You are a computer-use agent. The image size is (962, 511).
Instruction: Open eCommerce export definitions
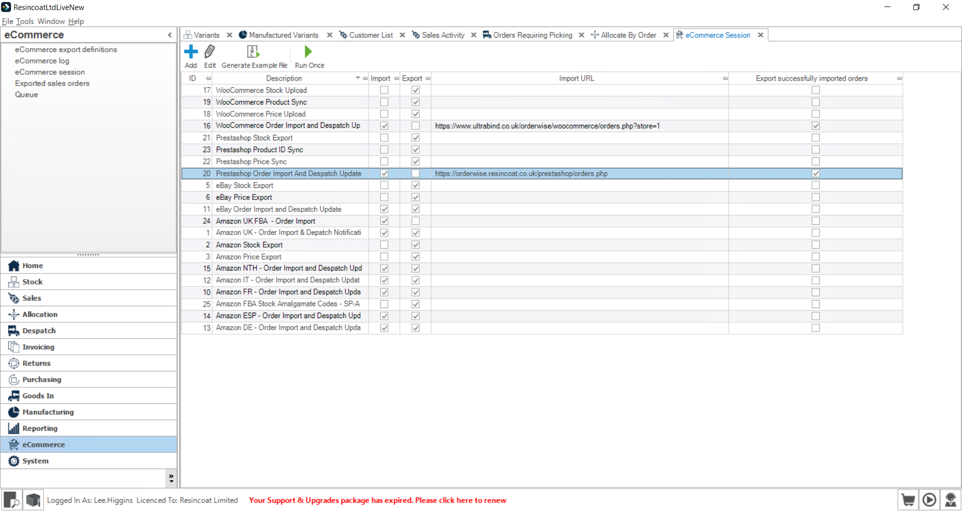[66, 50]
